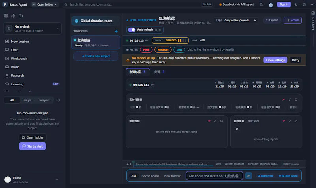
Task: Open Work in the sidebar
Action: (x=32, y=67)
